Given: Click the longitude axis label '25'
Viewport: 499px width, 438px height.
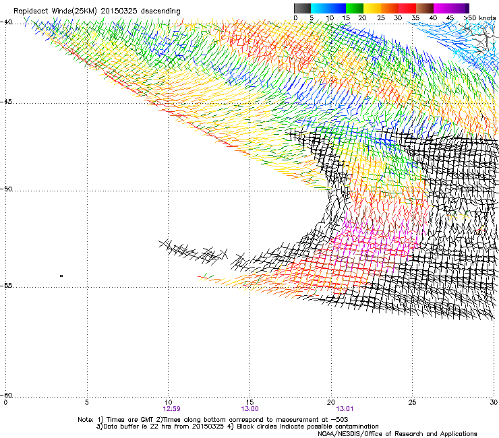Looking at the screenshot, I should pyautogui.click(x=412, y=402).
